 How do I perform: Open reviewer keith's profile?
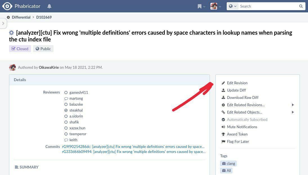(73, 140)
